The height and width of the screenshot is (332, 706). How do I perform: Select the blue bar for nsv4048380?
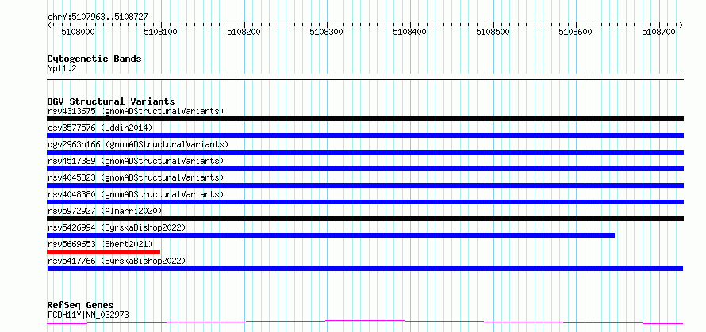[x=365, y=202]
